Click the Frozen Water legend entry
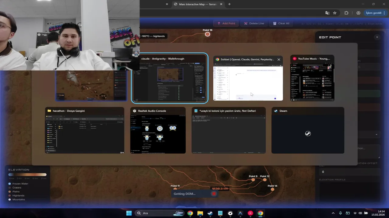 (x=18, y=184)
